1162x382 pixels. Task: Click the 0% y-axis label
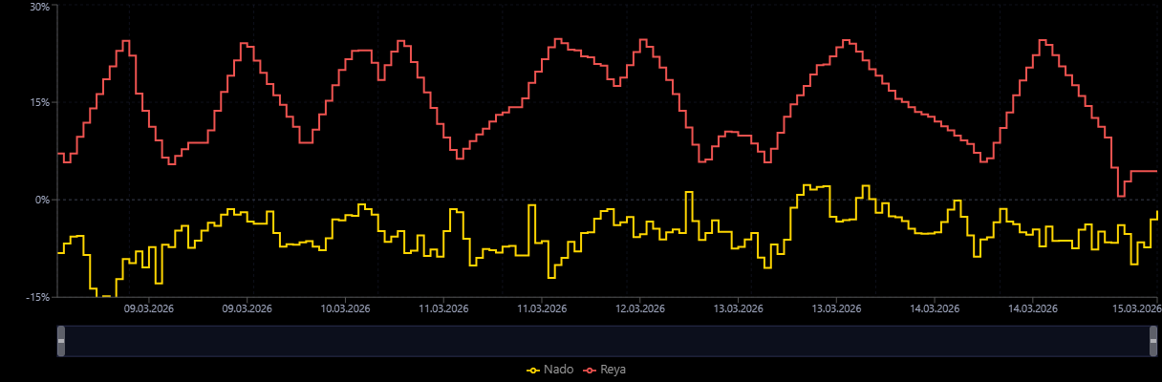tap(41, 200)
